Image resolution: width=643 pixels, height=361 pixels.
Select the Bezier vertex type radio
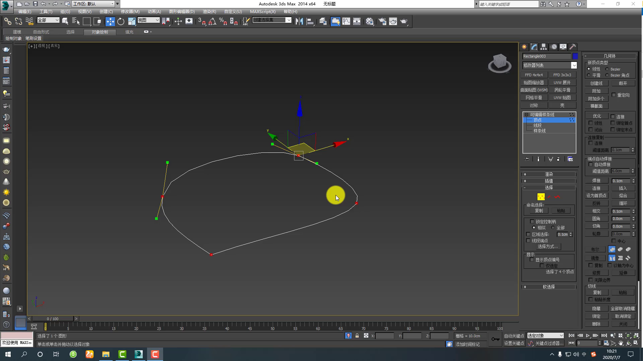click(607, 69)
